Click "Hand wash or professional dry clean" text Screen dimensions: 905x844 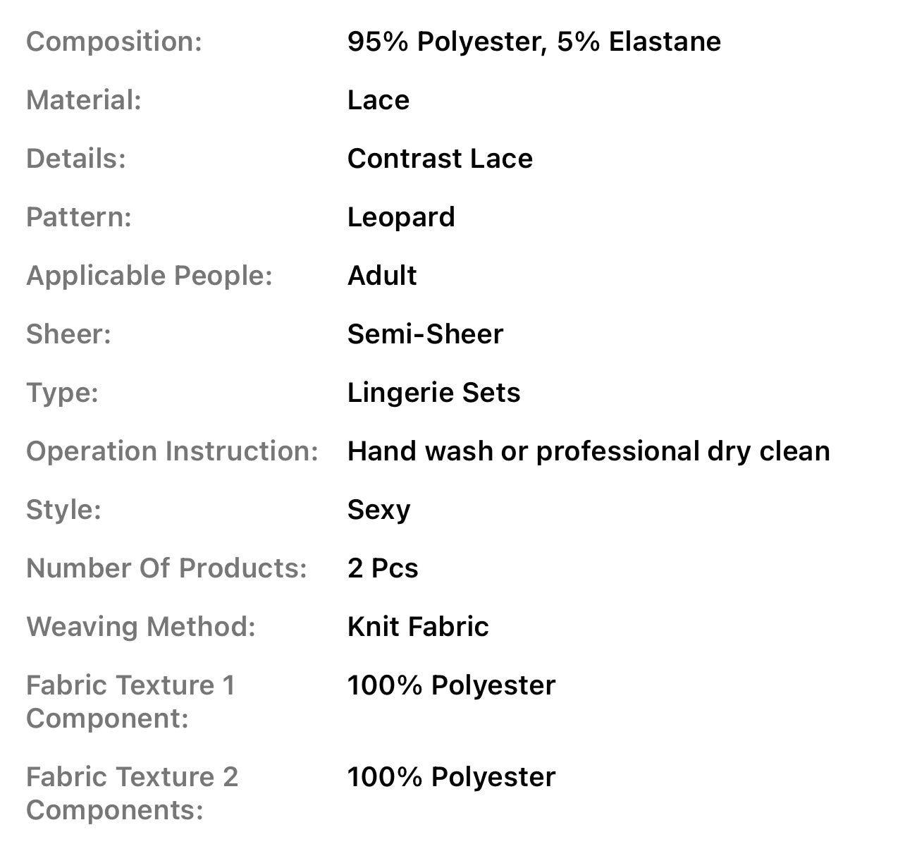[x=589, y=451]
